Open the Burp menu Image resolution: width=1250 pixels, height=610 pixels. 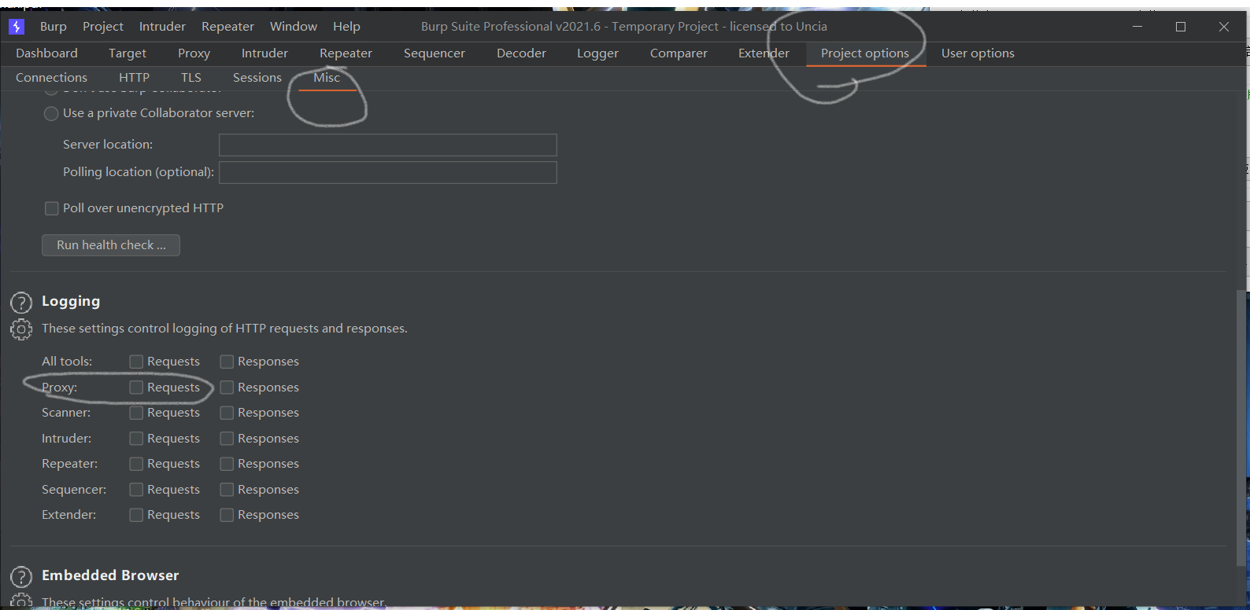coord(54,27)
